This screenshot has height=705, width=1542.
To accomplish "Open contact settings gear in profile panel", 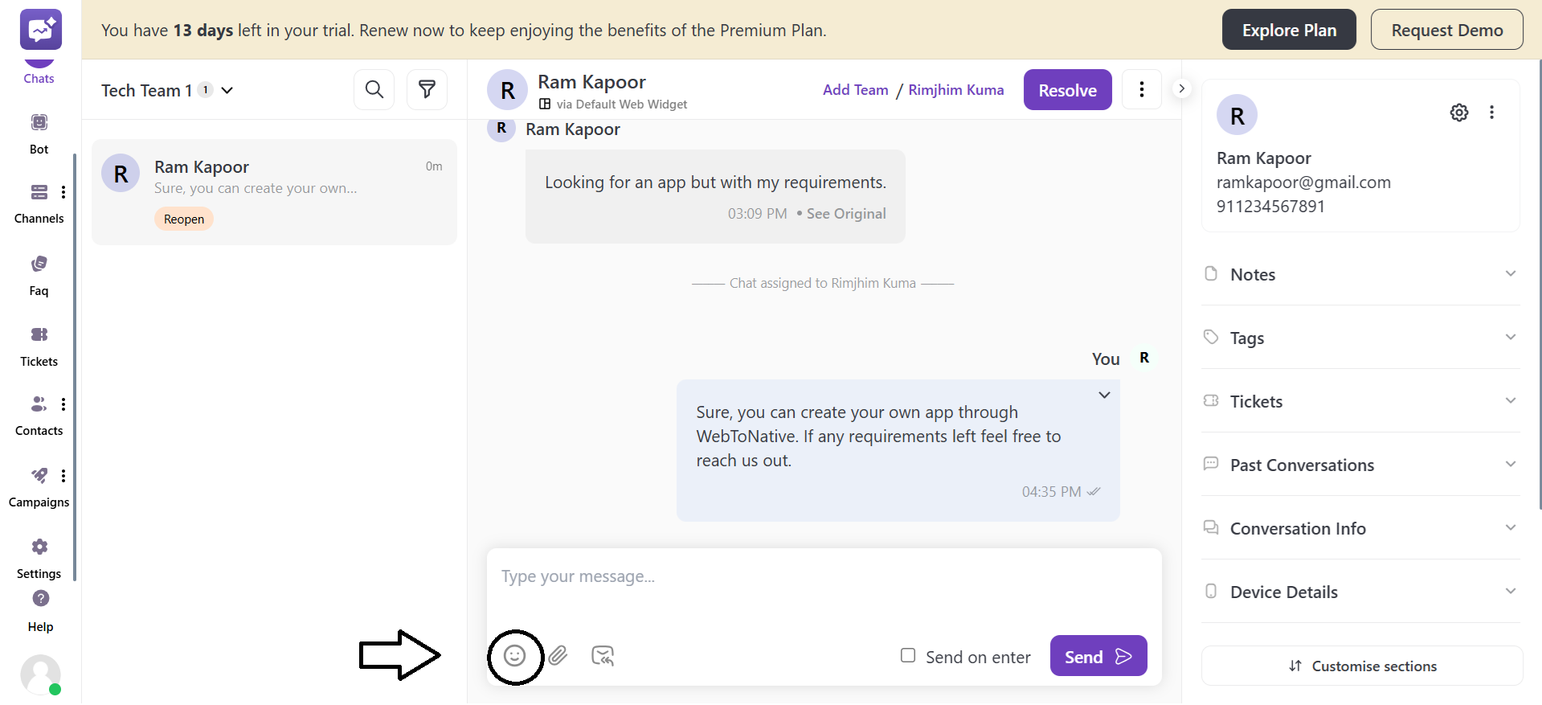I will [1459, 113].
